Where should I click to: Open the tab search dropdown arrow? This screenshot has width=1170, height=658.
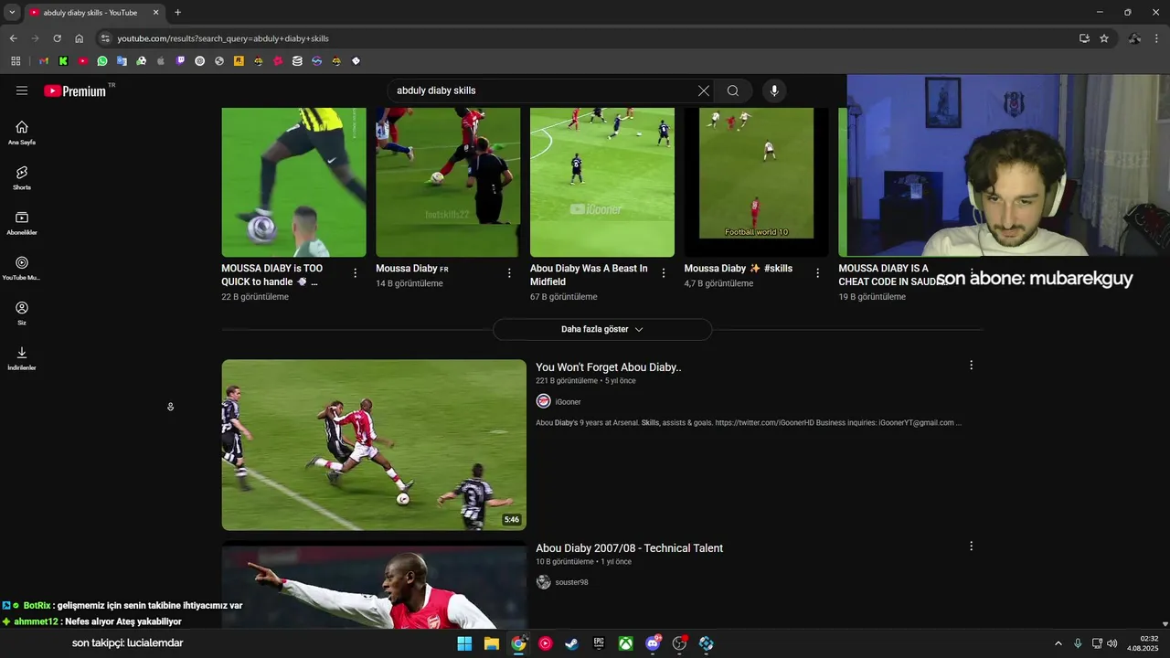point(12,12)
